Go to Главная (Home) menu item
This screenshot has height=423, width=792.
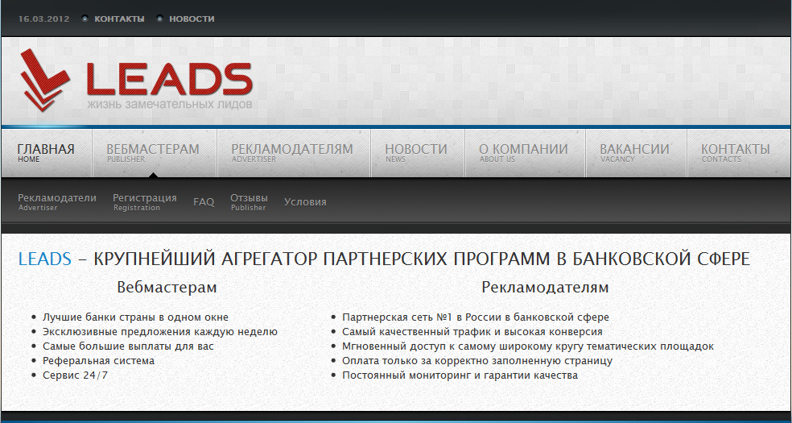[46, 153]
